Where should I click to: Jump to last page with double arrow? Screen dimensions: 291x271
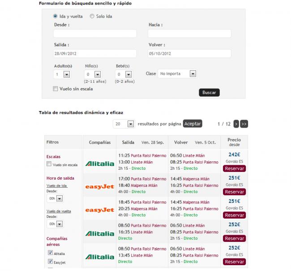click(244, 124)
